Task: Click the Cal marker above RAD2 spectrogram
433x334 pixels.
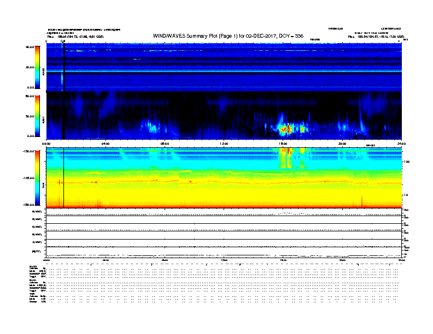Action: (63, 41)
